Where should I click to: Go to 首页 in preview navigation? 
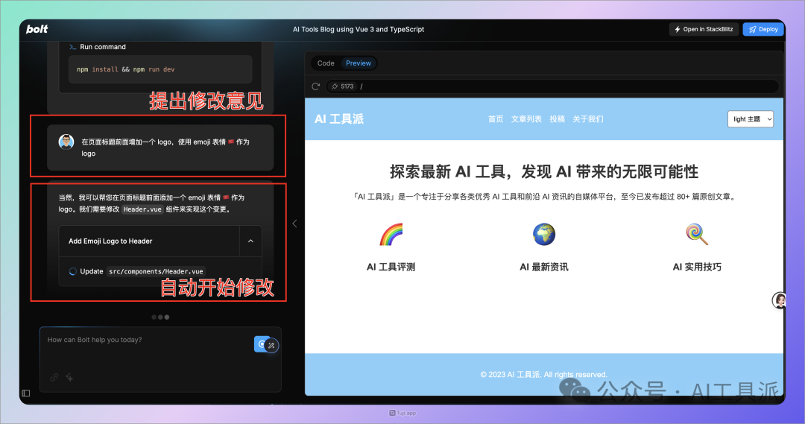[x=496, y=119]
